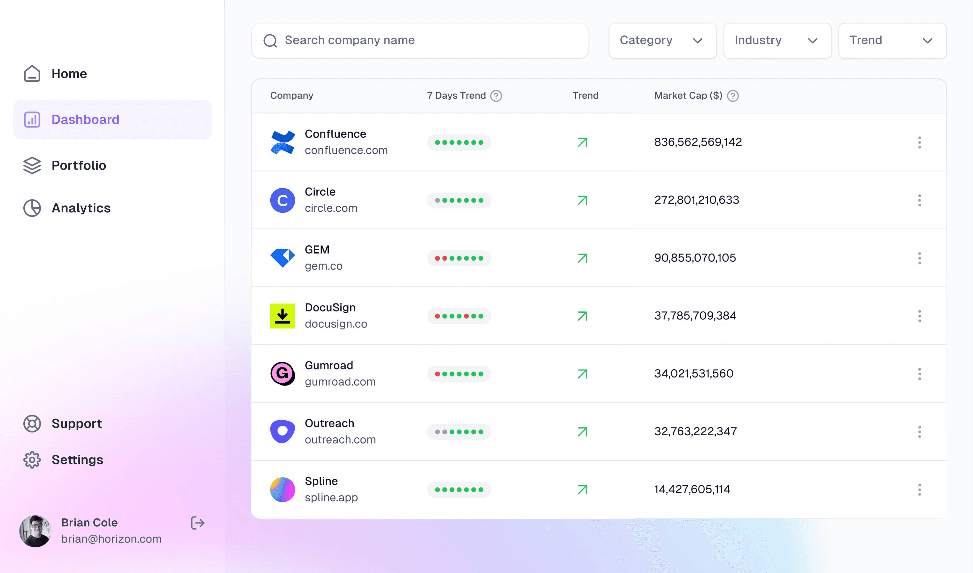Click the Dashboard bar chart icon
Image resolution: width=973 pixels, height=573 pixels.
[x=32, y=119]
